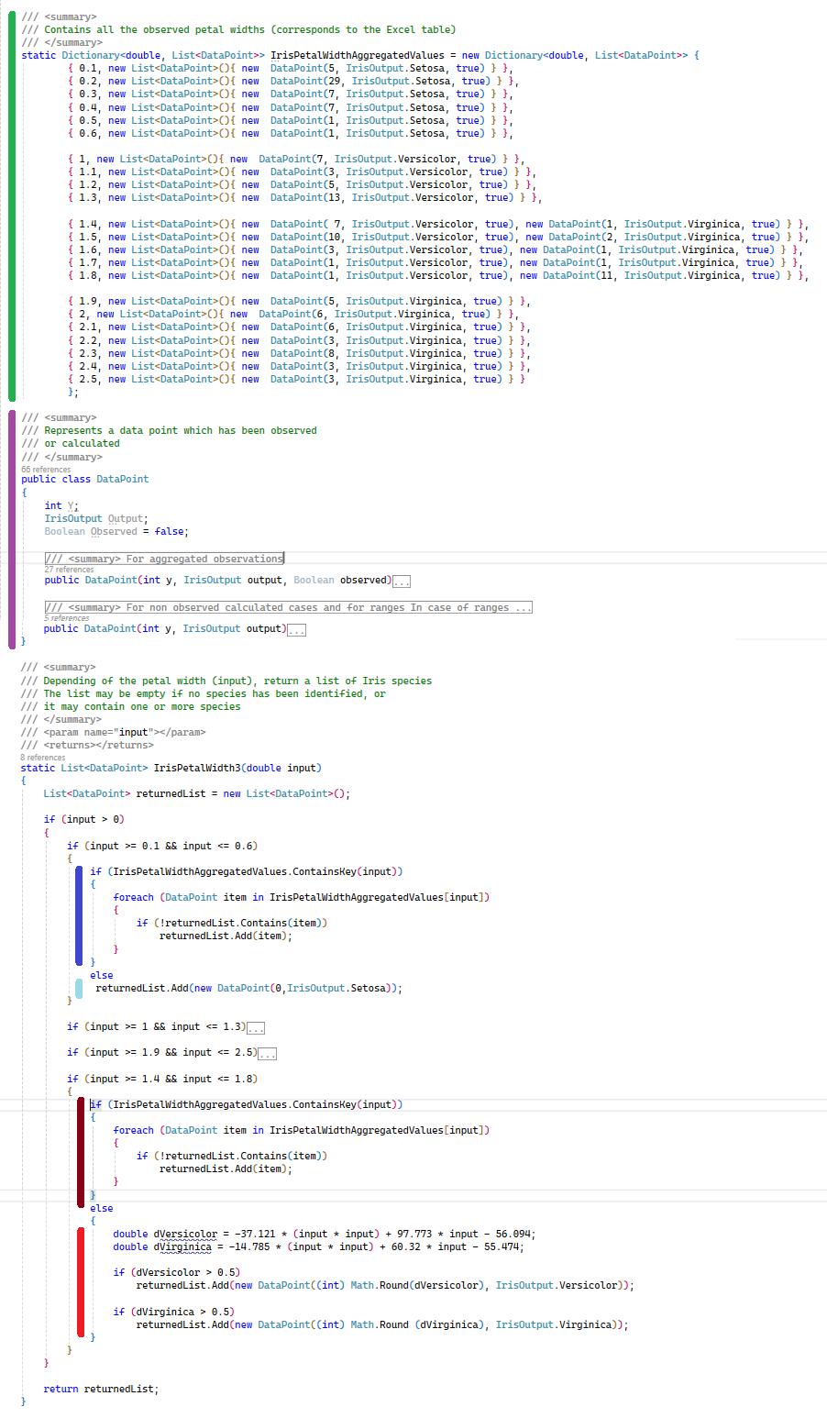Click comment 'Contains all the observed petal widths'
Screen dimensions: 827x1418
click(238, 29)
